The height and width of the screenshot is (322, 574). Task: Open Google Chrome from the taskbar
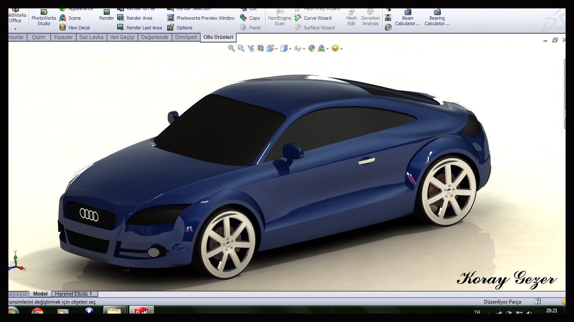tap(37, 312)
